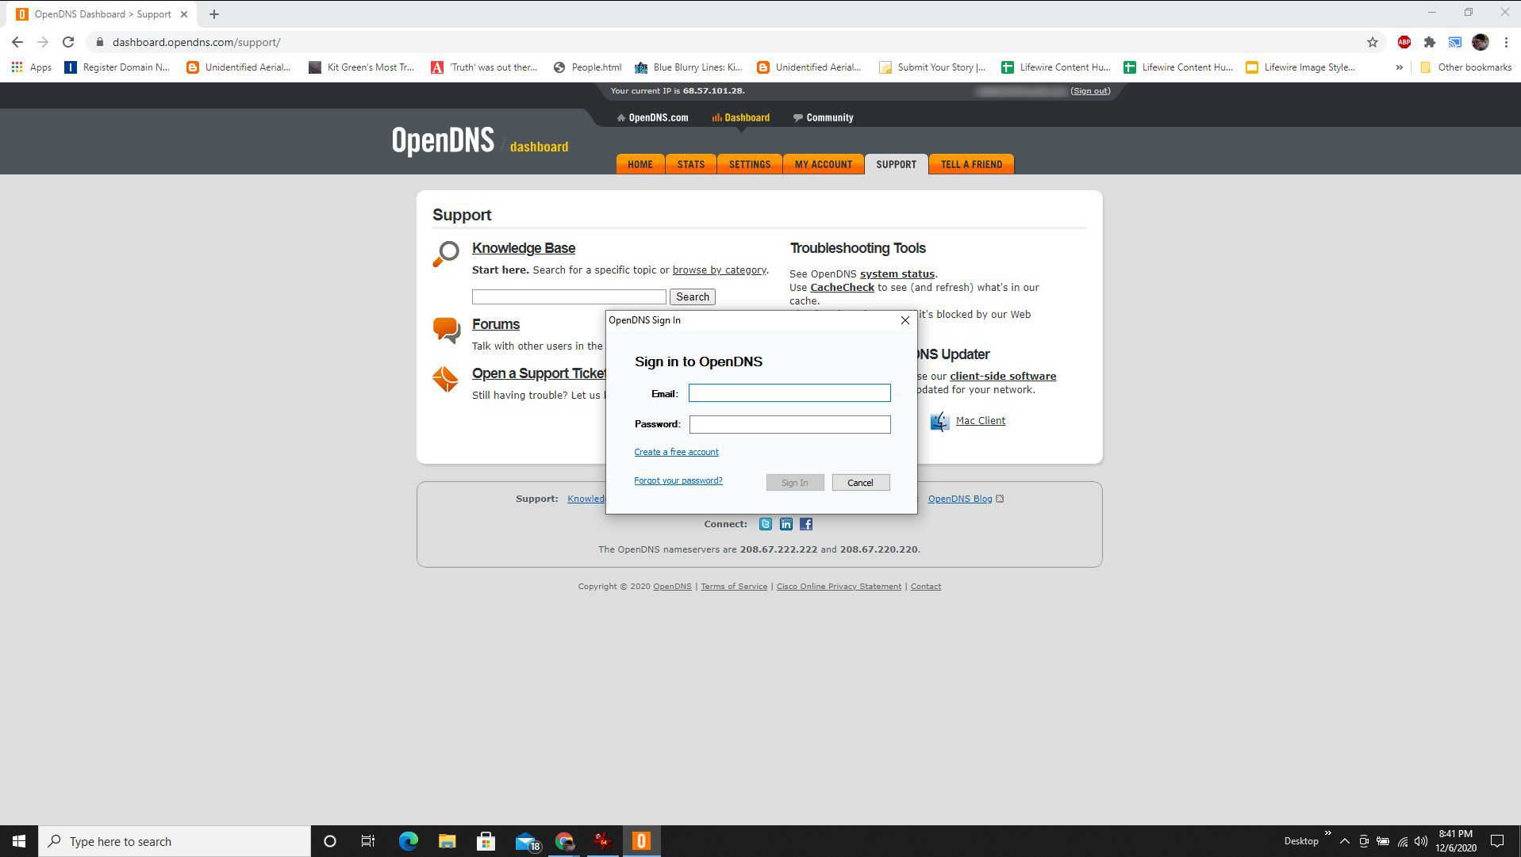This screenshot has height=857, width=1521.
Task: Click the Contact footer link
Action: point(926,587)
